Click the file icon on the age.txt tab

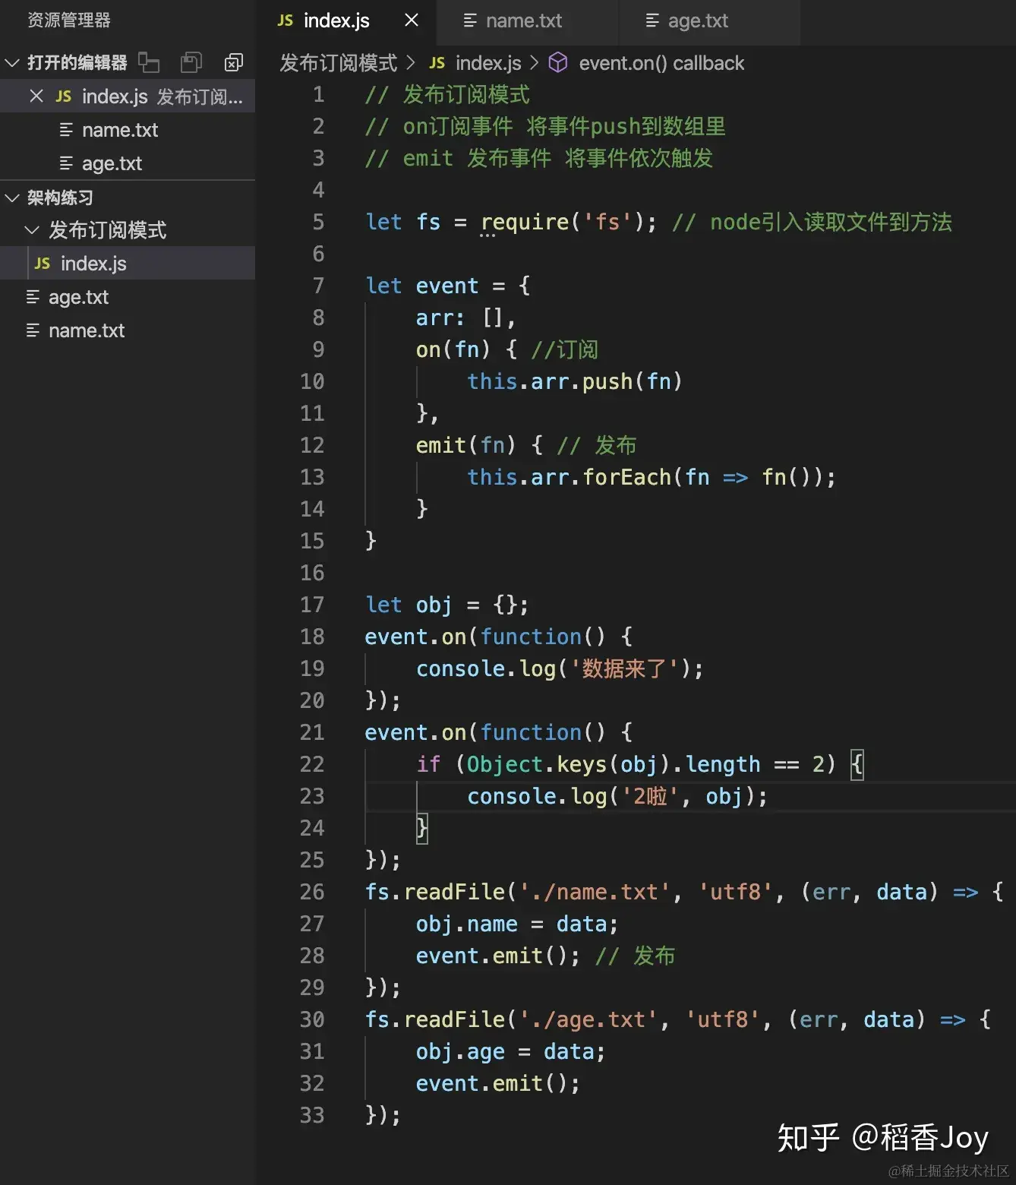click(x=652, y=21)
